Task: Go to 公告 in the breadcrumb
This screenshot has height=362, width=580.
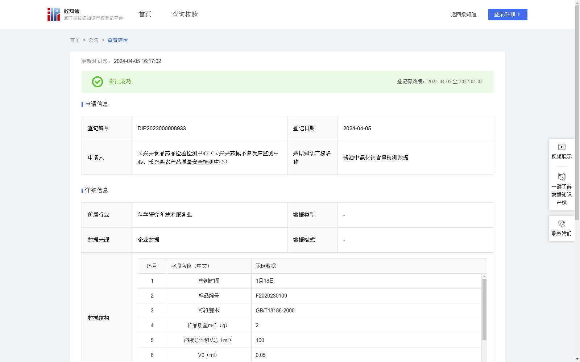Action: click(94, 40)
